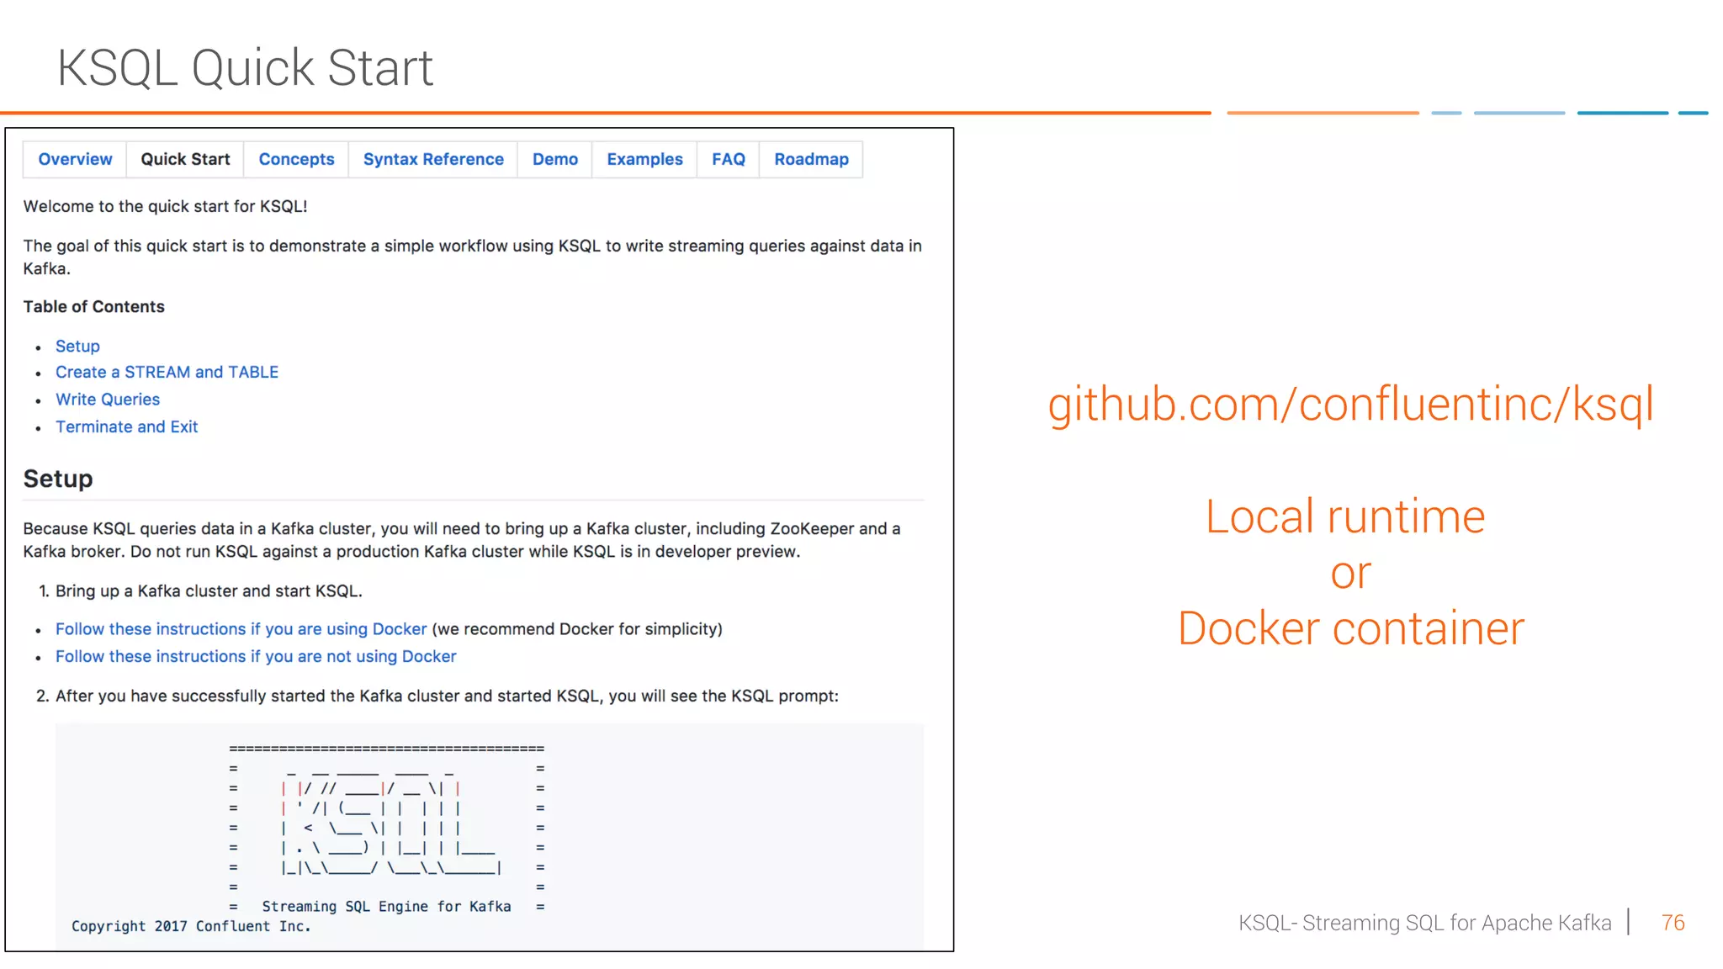Viewport: 1723px width, 969px height.
Task: Click the KSQL ASCII art logo
Action: pyautogui.click(x=391, y=820)
